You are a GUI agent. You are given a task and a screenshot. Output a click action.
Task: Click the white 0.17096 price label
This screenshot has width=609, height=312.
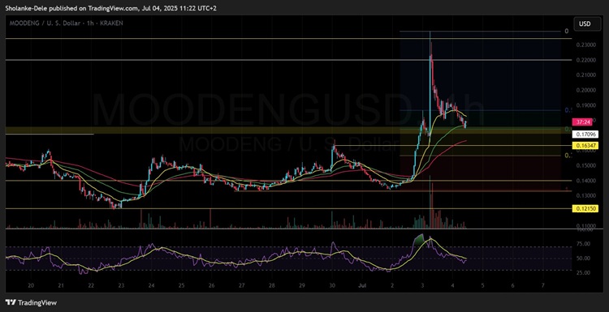(585, 135)
